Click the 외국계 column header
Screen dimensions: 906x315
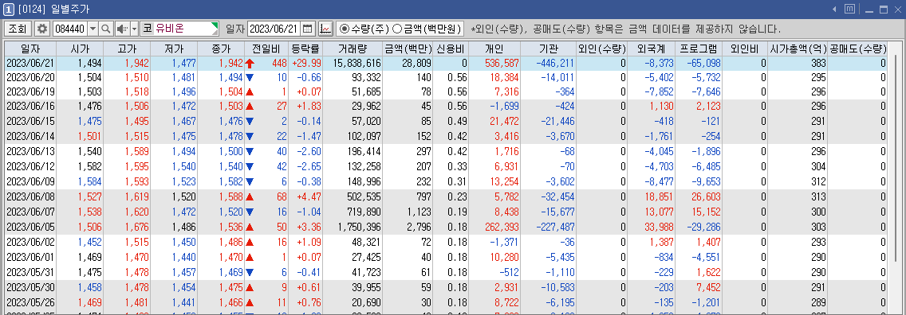pos(651,49)
